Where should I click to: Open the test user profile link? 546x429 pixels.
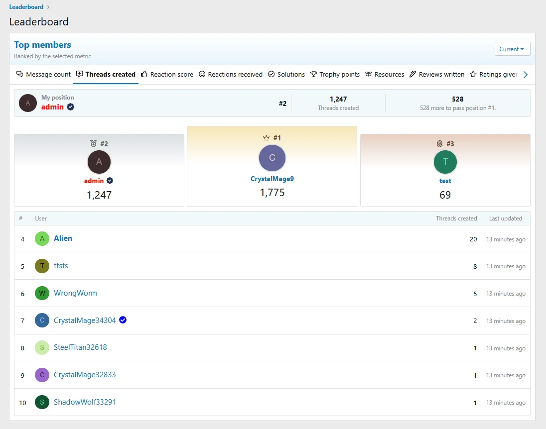(445, 181)
